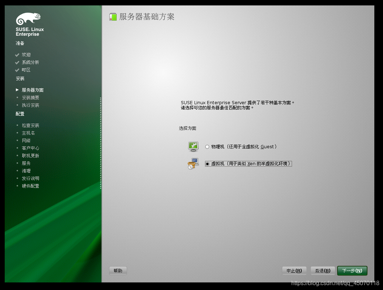Select the 安装摘要 step in sidebar
Image resolution: width=383 pixels, height=290 pixels.
30,98
